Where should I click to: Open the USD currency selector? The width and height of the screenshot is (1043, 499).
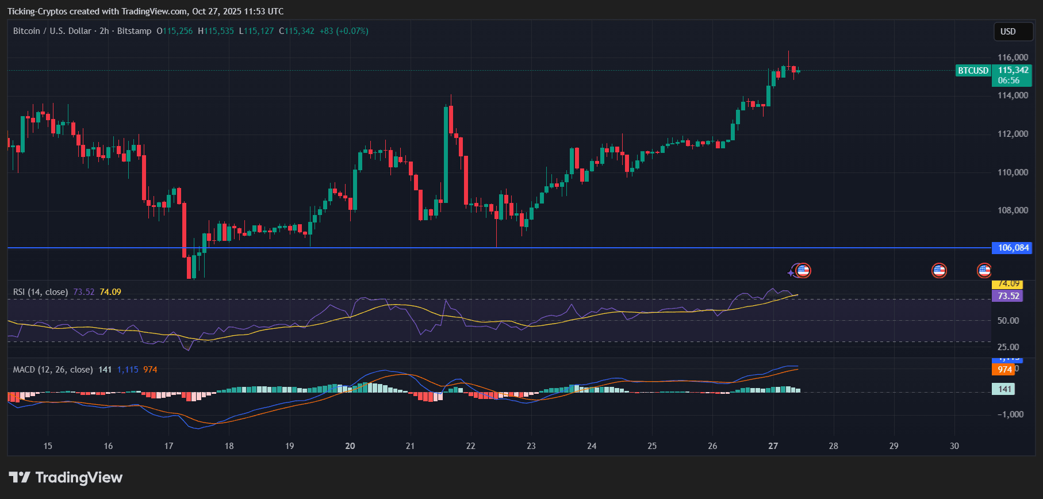[1008, 32]
